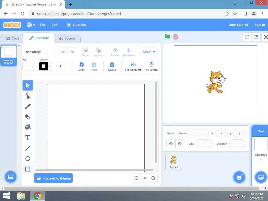Viewport: 268px width, 201px height.
Task: Flip the shape horizontally
Action: tap(133, 66)
